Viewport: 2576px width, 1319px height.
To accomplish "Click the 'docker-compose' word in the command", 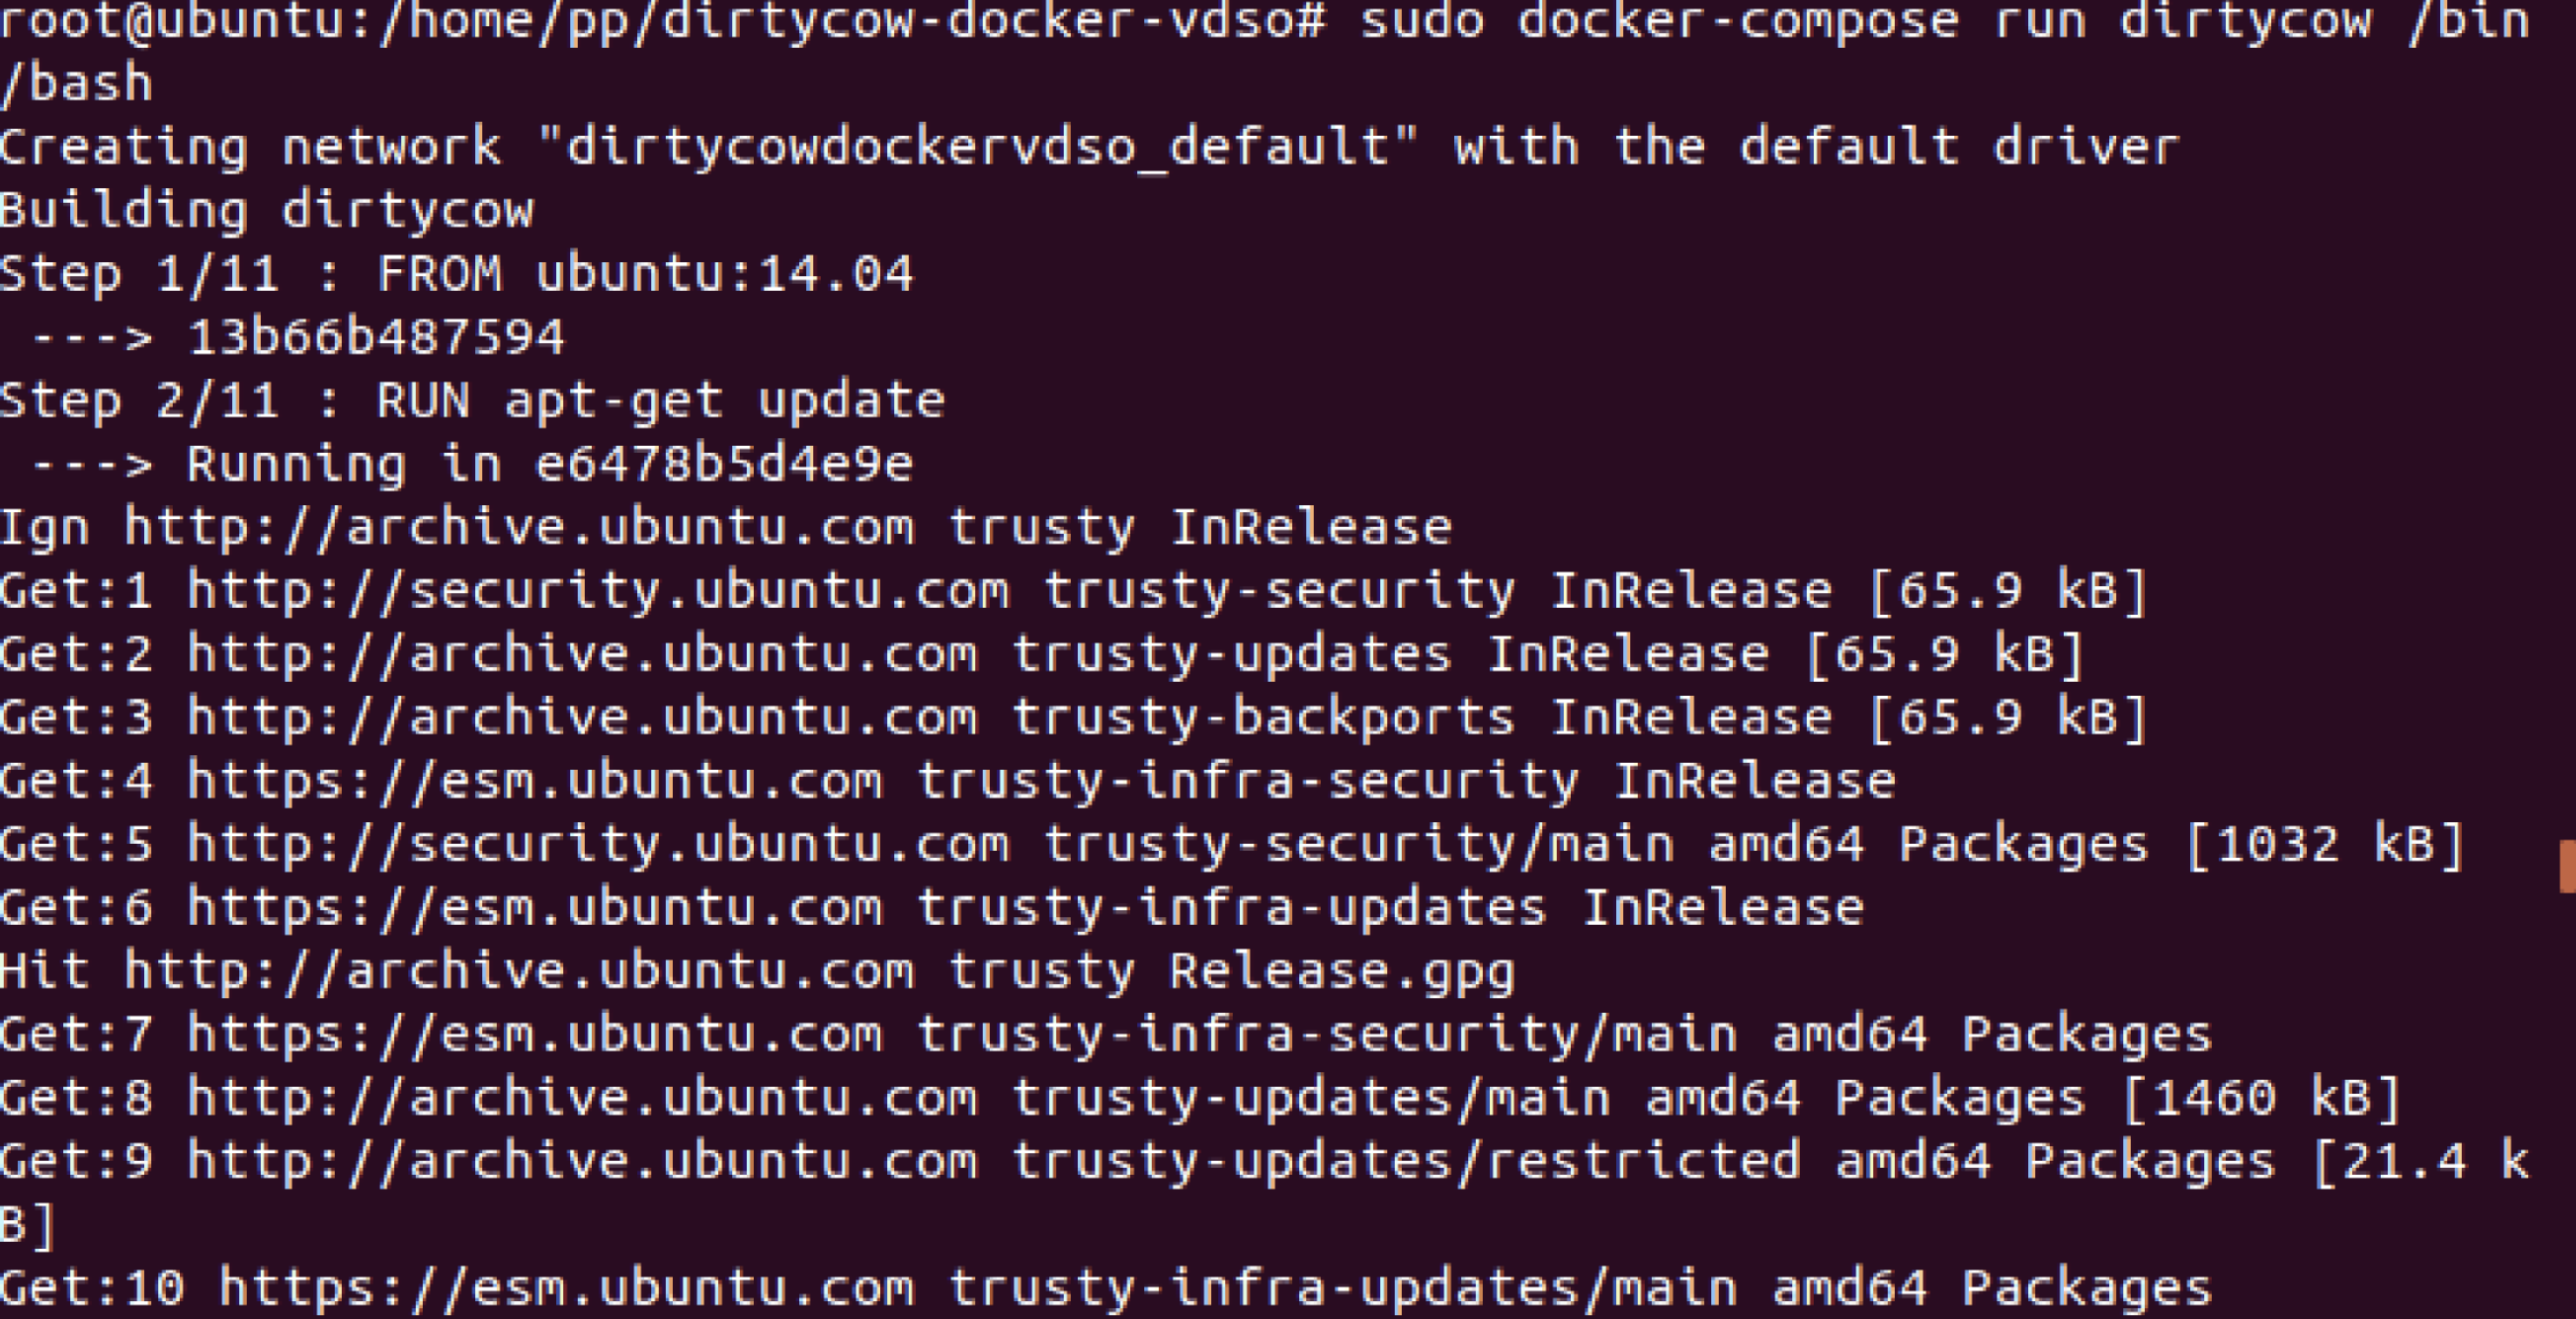I will (1737, 22).
